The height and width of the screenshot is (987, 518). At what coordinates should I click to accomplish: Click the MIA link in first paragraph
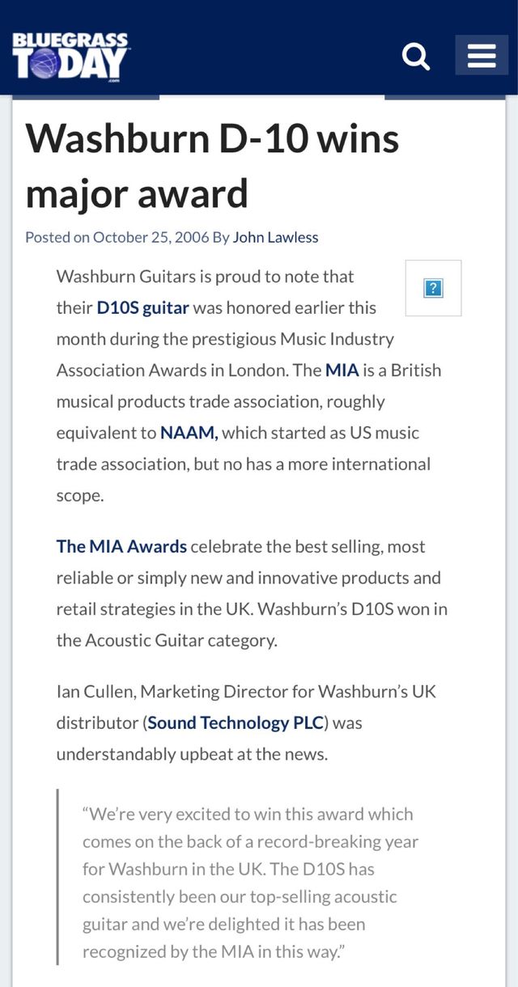coord(342,370)
